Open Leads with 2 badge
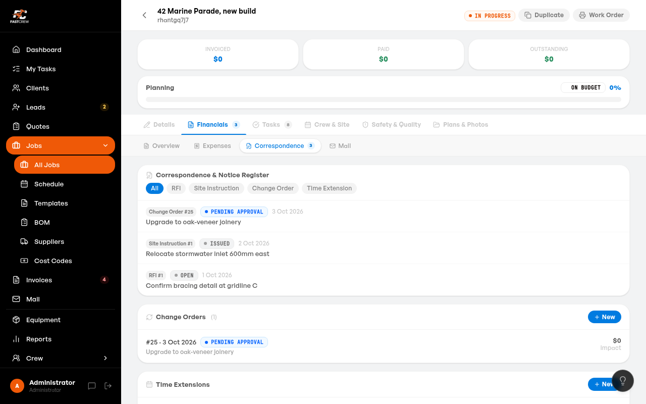 61,107
